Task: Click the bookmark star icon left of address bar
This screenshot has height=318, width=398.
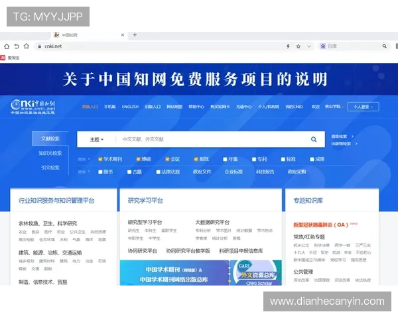Action: click(x=27, y=46)
